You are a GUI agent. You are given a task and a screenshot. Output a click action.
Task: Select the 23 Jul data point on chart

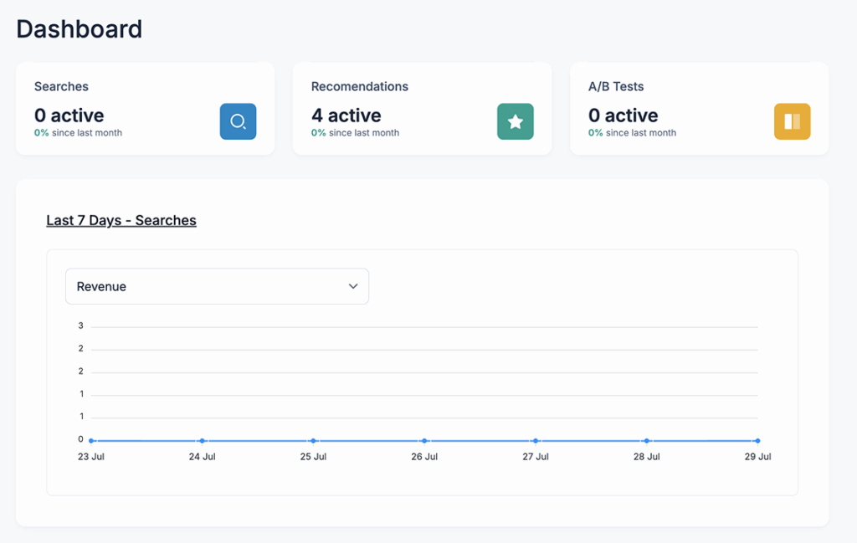coord(91,440)
